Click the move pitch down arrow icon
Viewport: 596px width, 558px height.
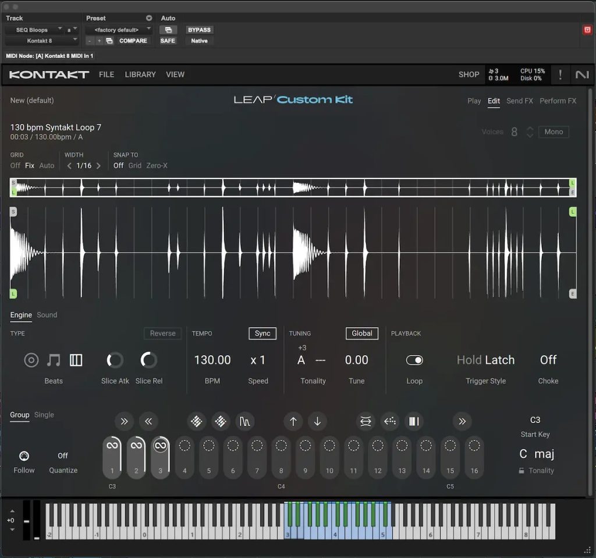317,421
